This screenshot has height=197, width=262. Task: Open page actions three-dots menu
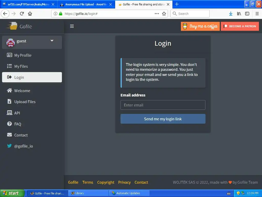(157, 14)
